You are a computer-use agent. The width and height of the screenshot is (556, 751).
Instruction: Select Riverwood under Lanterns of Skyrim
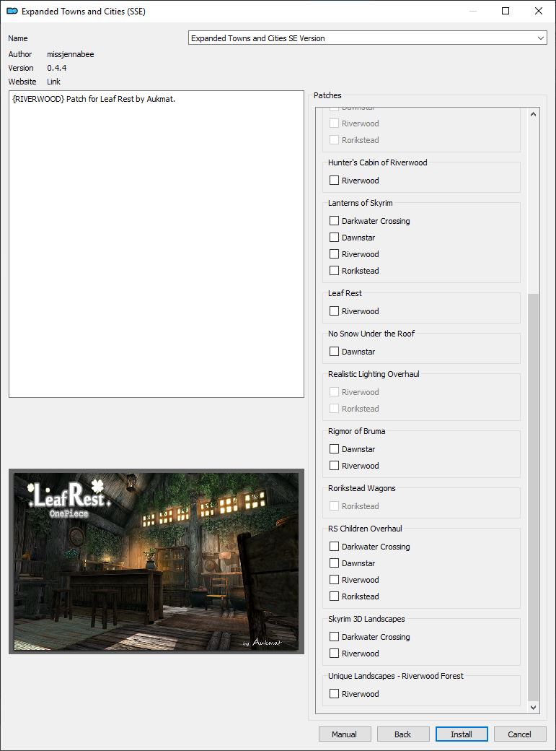point(335,254)
